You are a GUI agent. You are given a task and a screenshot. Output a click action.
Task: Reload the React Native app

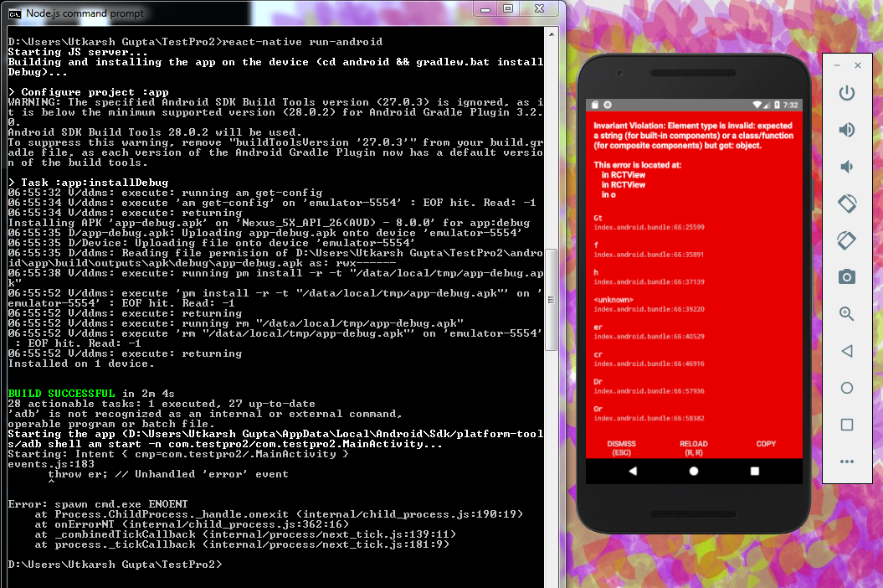pos(693,448)
